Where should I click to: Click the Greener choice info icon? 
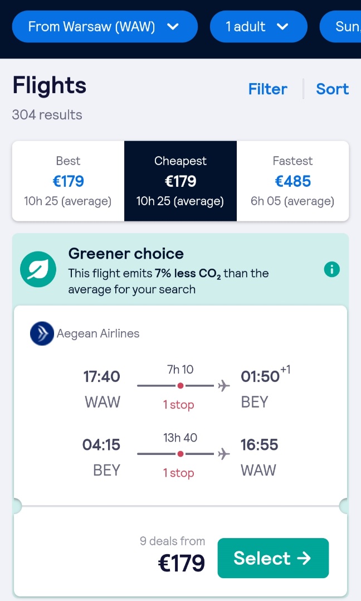click(331, 269)
